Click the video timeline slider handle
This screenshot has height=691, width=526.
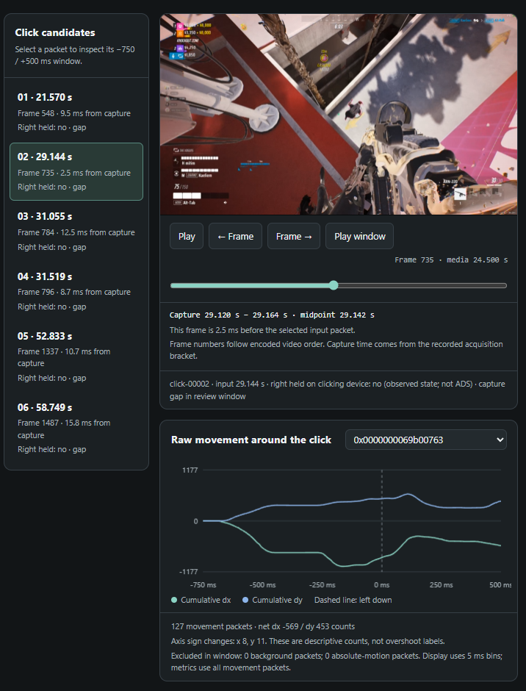click(334, 285)
